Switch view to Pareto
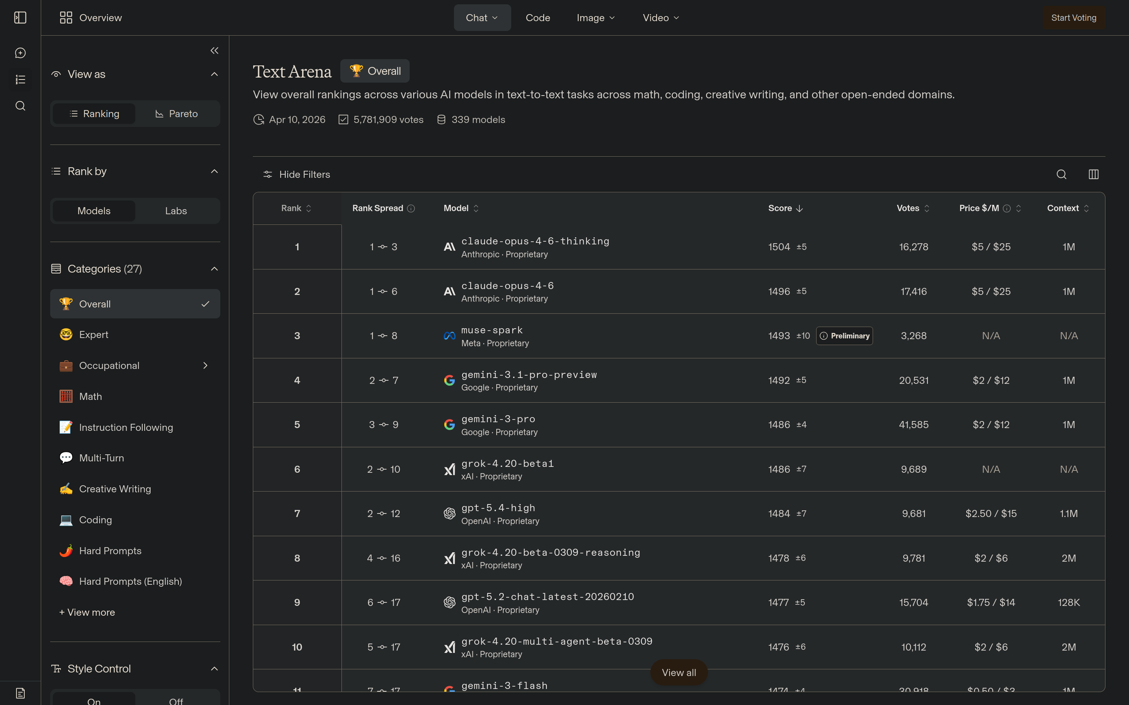Viewport: 1129px width, 705px height. pos(176,114)
